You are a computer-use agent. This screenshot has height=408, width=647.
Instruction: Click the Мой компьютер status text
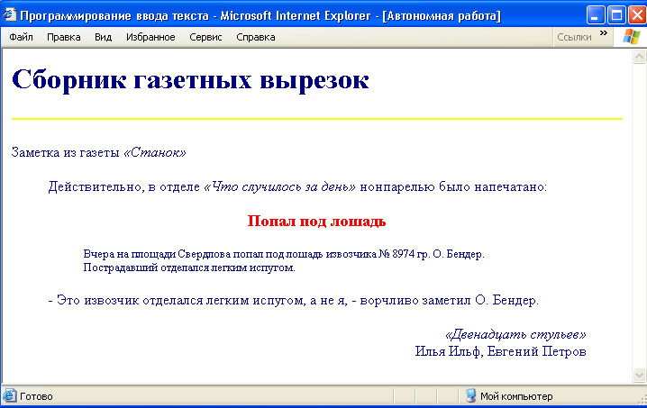pos(516,396)
